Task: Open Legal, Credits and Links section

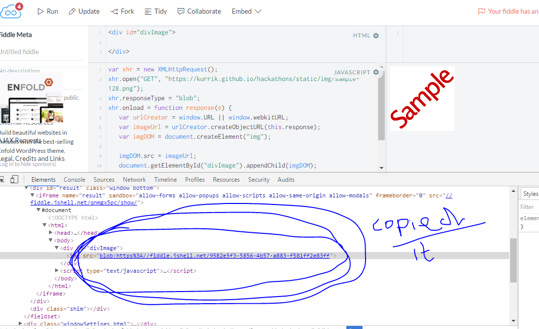Action: (32, 158)
